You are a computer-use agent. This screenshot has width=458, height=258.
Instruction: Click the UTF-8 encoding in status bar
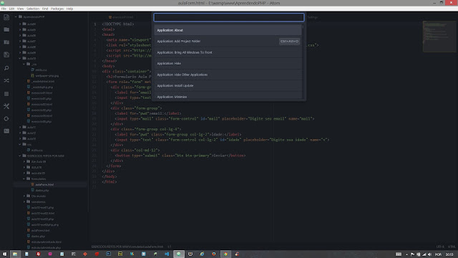440,247
